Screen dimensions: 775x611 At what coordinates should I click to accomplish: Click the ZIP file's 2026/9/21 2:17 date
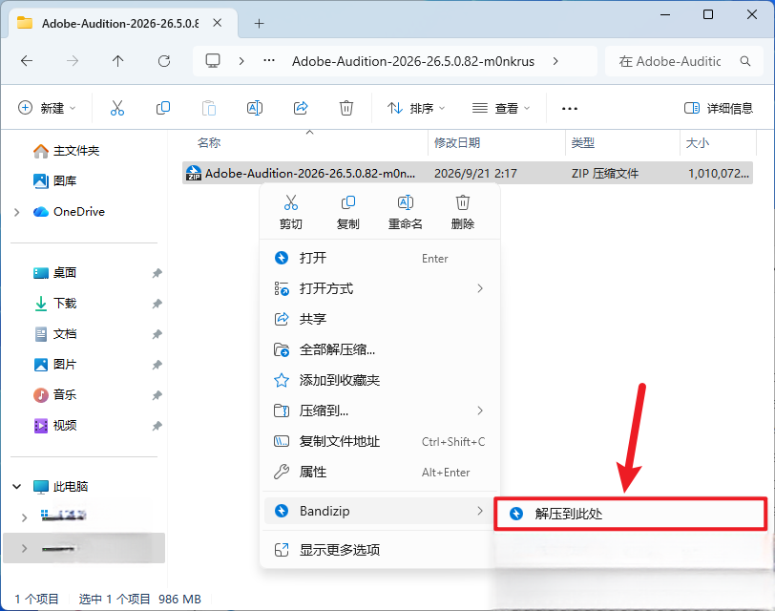(475, 174)
